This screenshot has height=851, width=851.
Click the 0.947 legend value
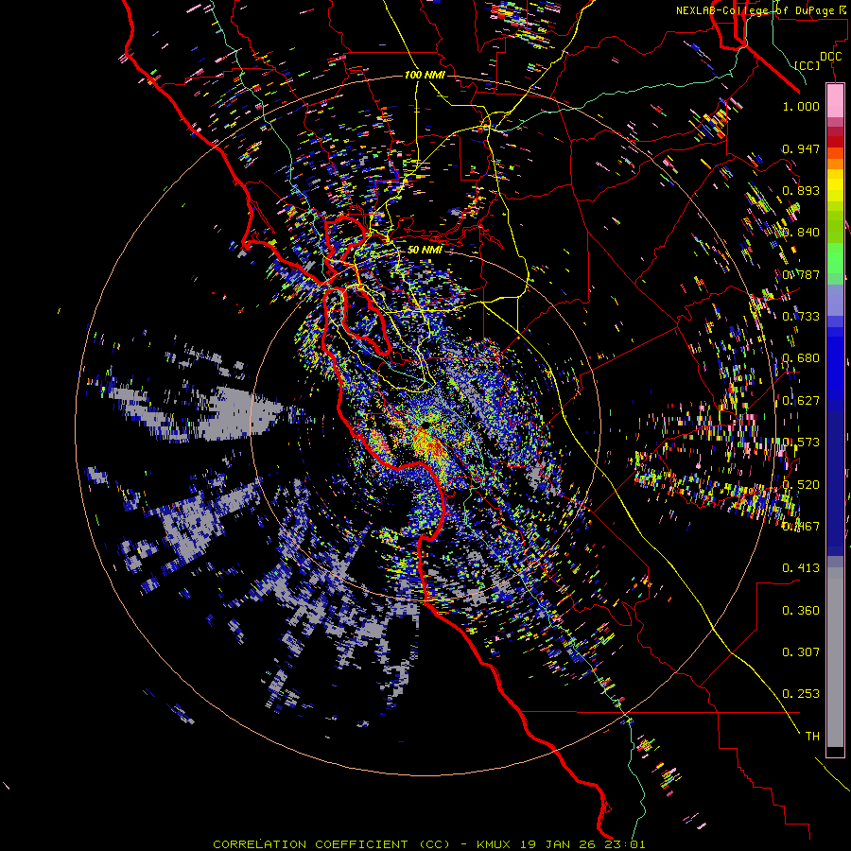pyautogui.click(x=801, y=148)
